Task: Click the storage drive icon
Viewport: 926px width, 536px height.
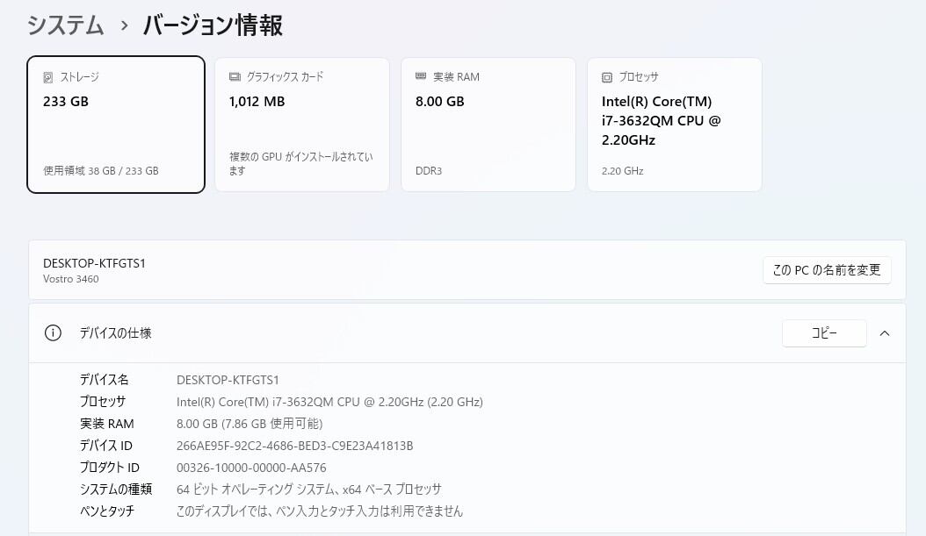Action: pos(48,77)
